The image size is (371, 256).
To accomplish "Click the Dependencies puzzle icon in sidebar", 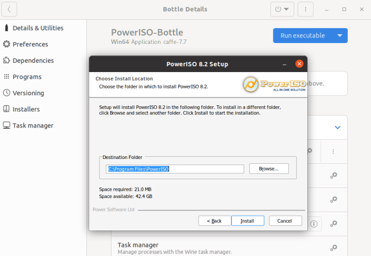I will tap(7, 60).
